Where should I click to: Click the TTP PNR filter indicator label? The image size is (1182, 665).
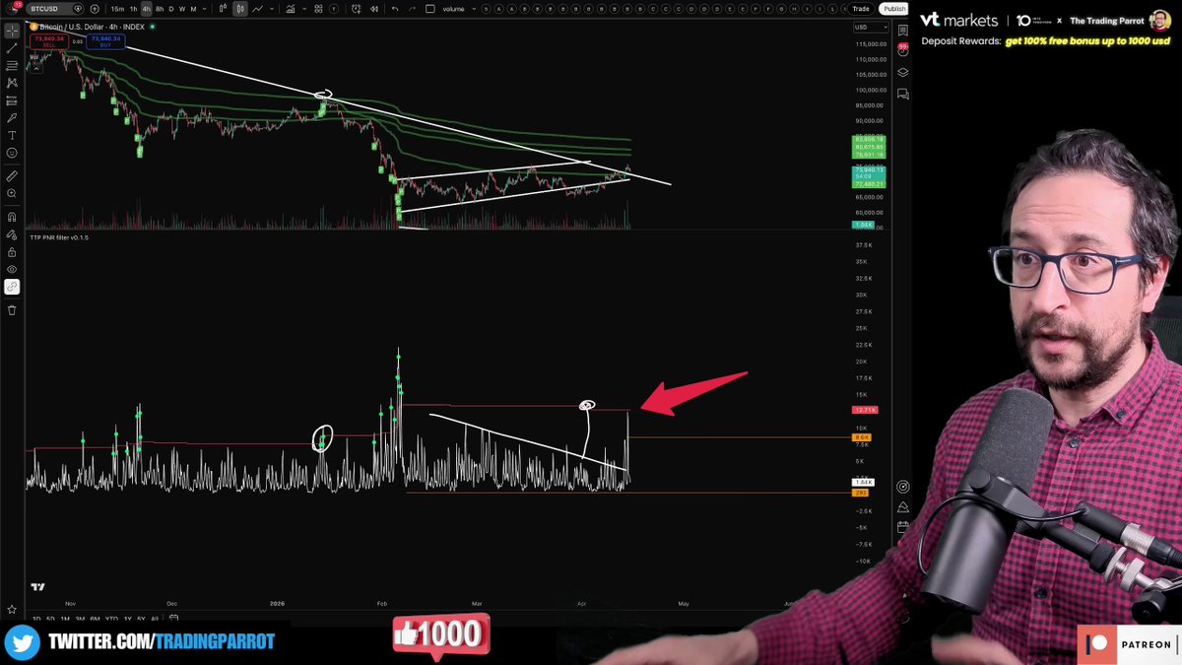click(58, 237)
